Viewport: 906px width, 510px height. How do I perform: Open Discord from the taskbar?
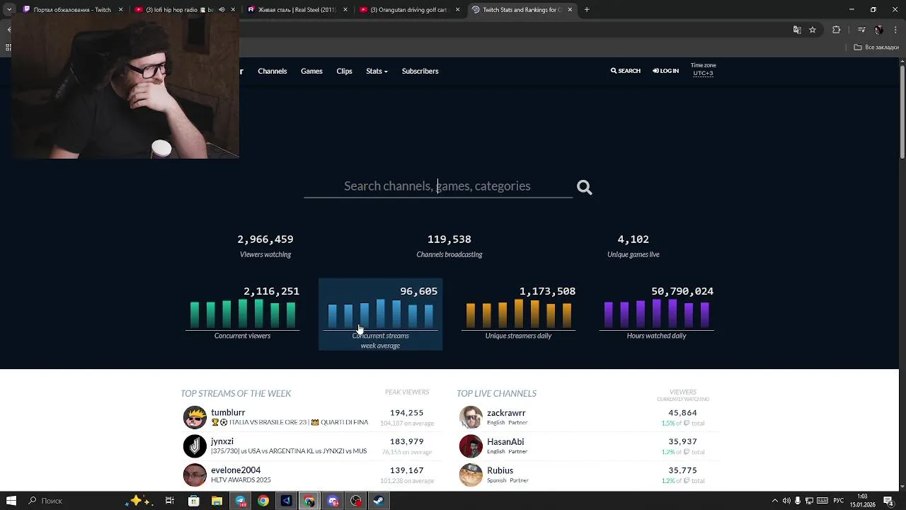[x=333, y=501]
